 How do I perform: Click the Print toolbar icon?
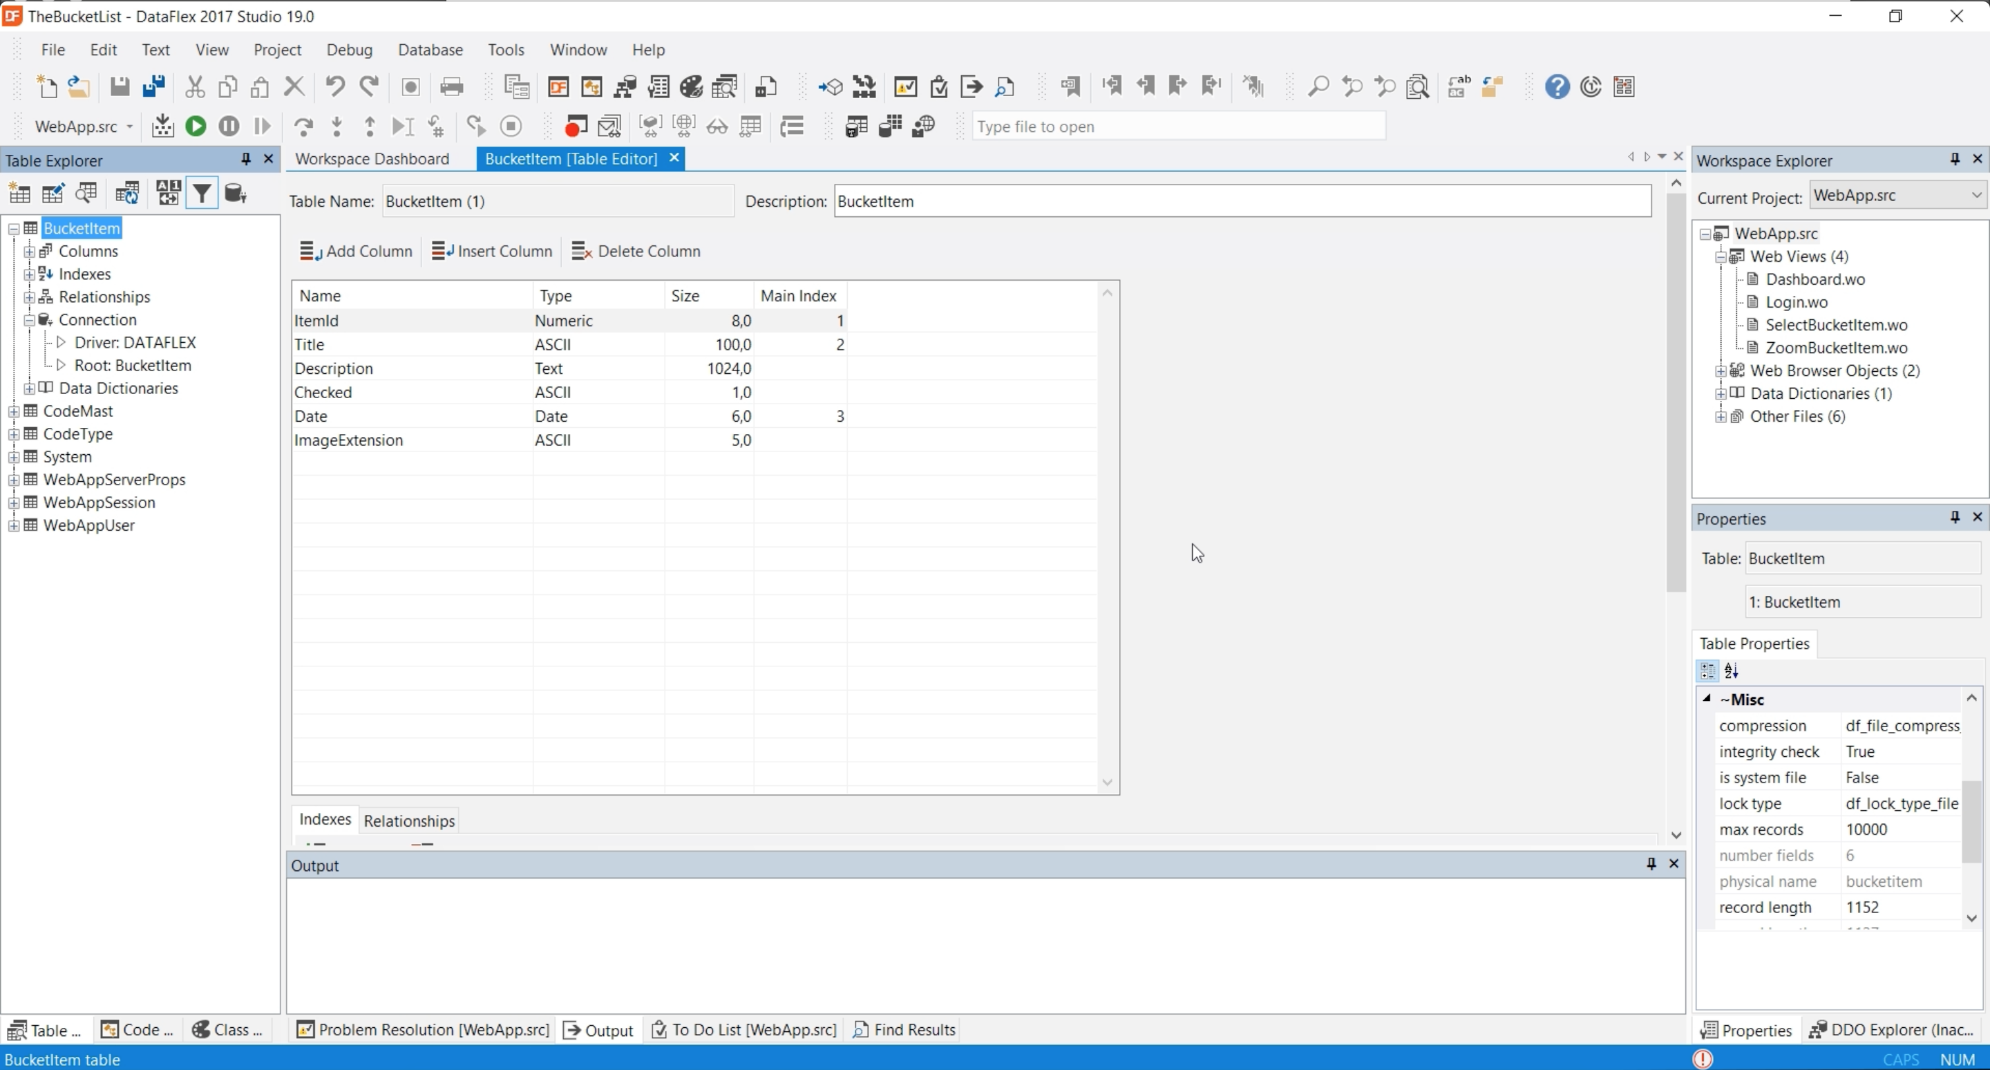click(451, 86)
